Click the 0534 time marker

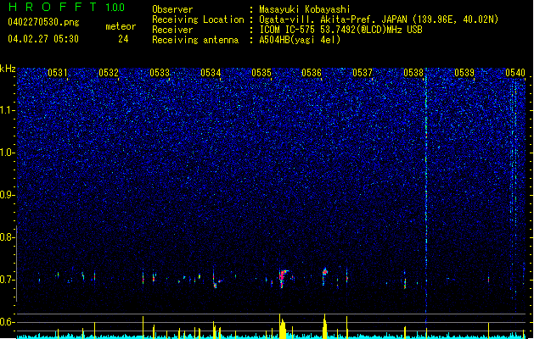211,73
